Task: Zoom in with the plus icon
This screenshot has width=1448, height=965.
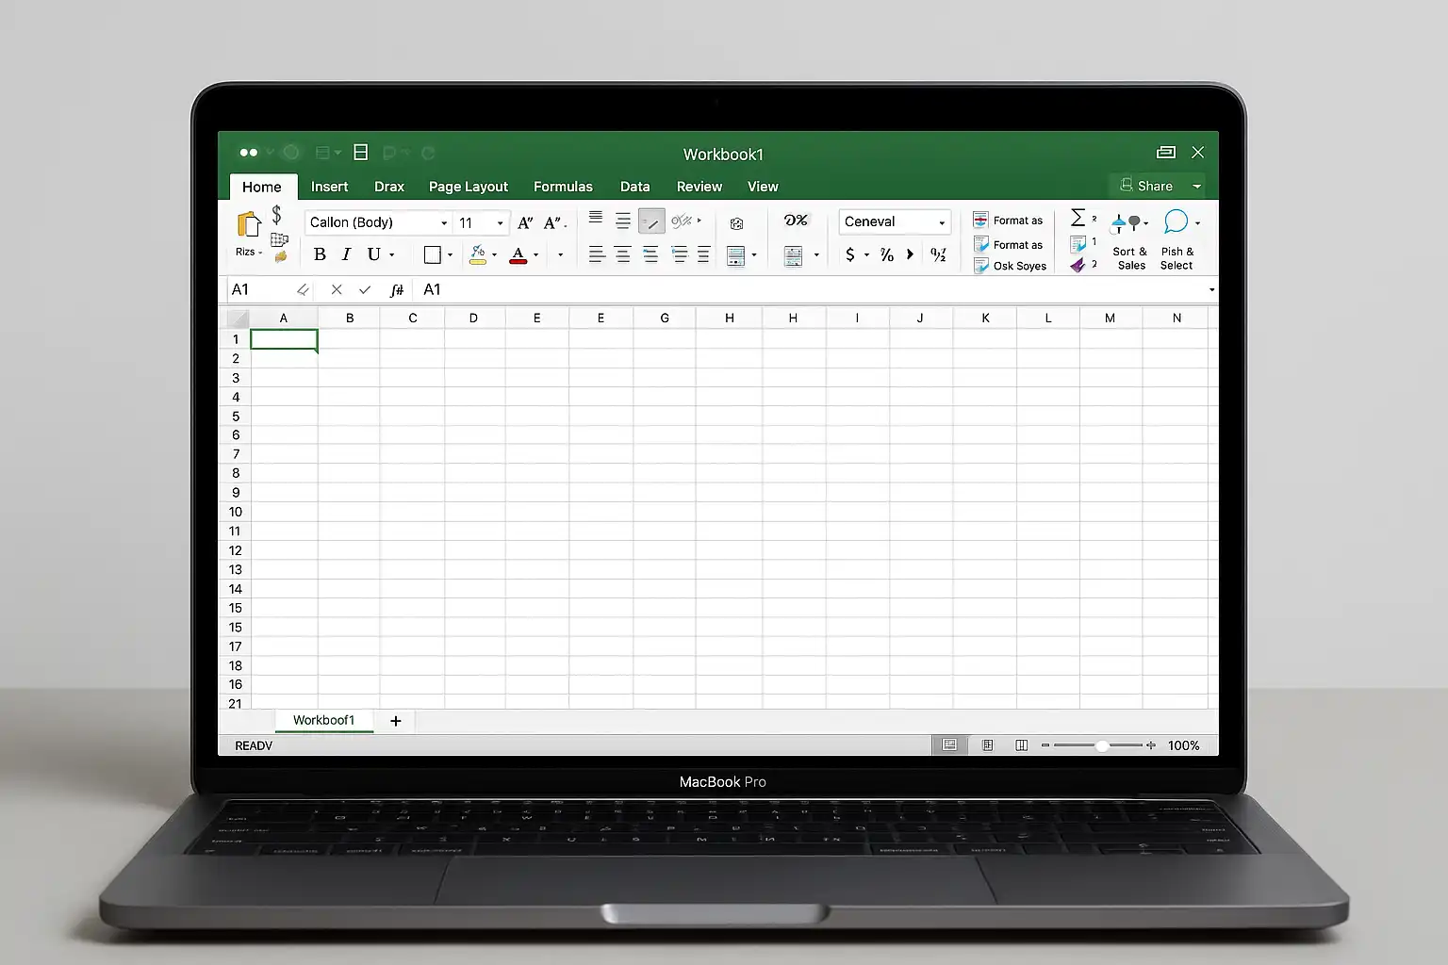Action: coord(1151,745)
